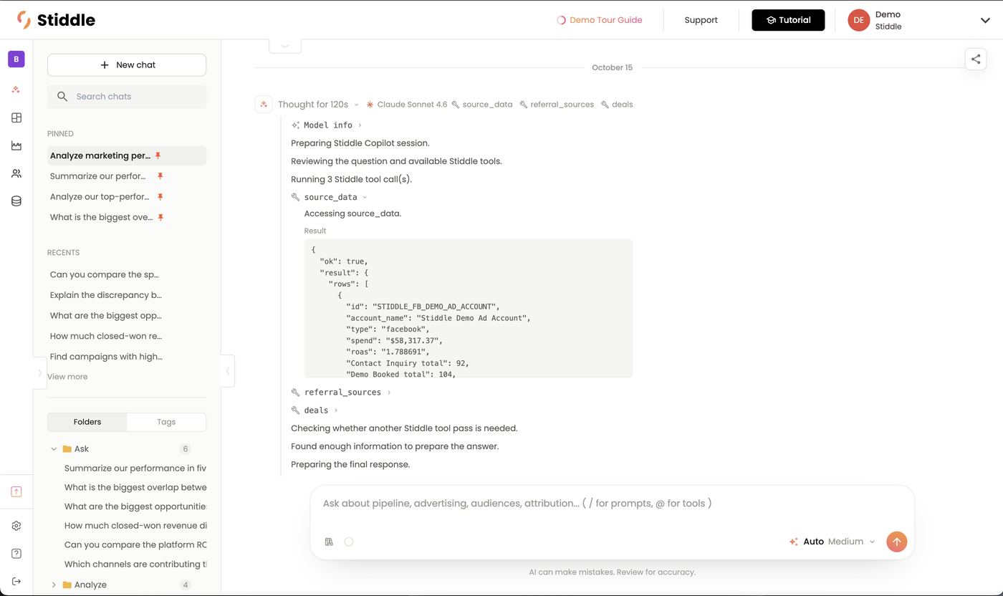Open the audiences people icon in sidebar
Screen dimensions: 1003x596
16,173
